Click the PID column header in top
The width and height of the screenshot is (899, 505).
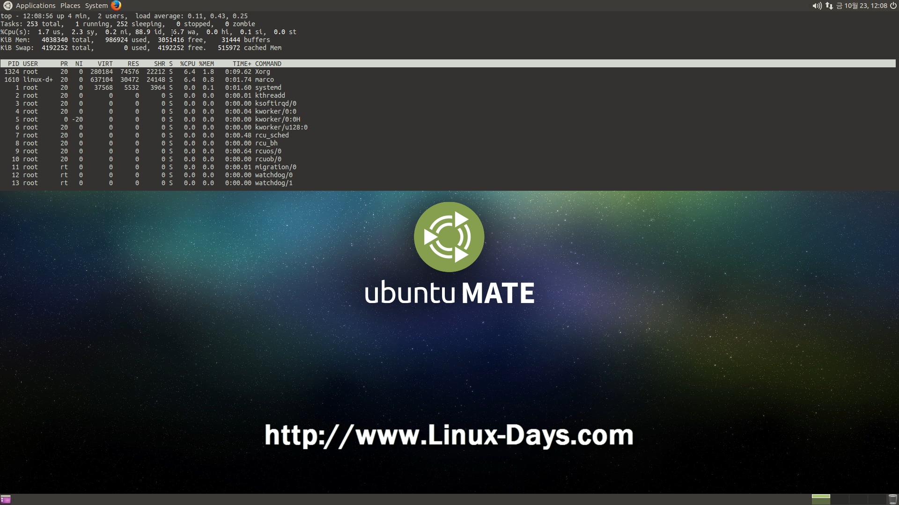[14, 64]
